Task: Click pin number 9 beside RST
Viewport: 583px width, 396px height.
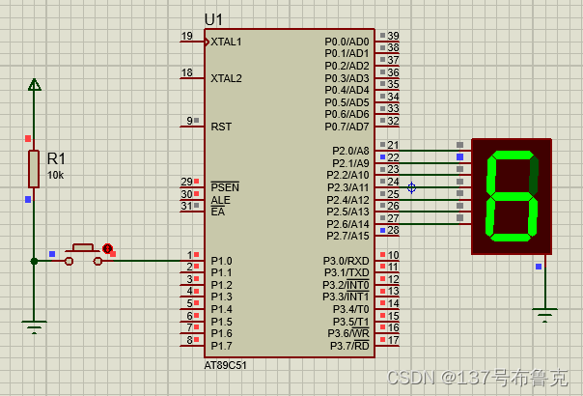Action: pyautogui.click(x=189, y=121)
